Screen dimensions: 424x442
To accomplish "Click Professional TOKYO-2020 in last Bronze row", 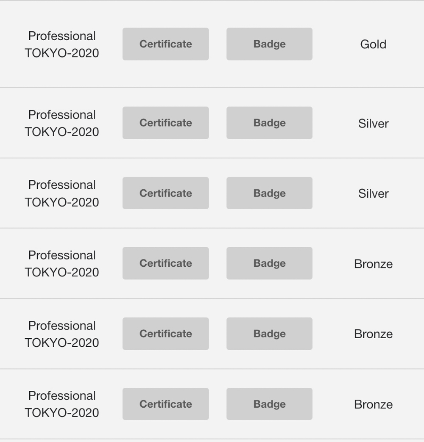I will [62, 404].
